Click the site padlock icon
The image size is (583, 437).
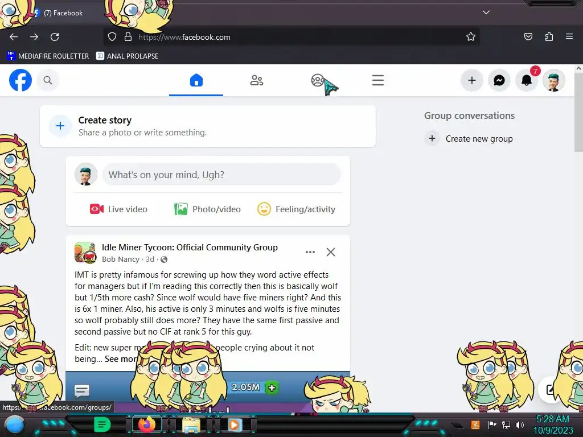(x=128, y=37)
